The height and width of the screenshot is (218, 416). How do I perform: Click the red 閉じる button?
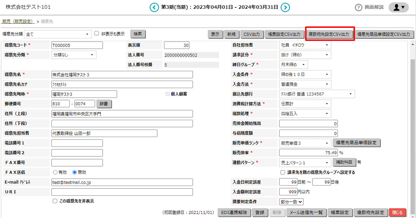(398, 213)
